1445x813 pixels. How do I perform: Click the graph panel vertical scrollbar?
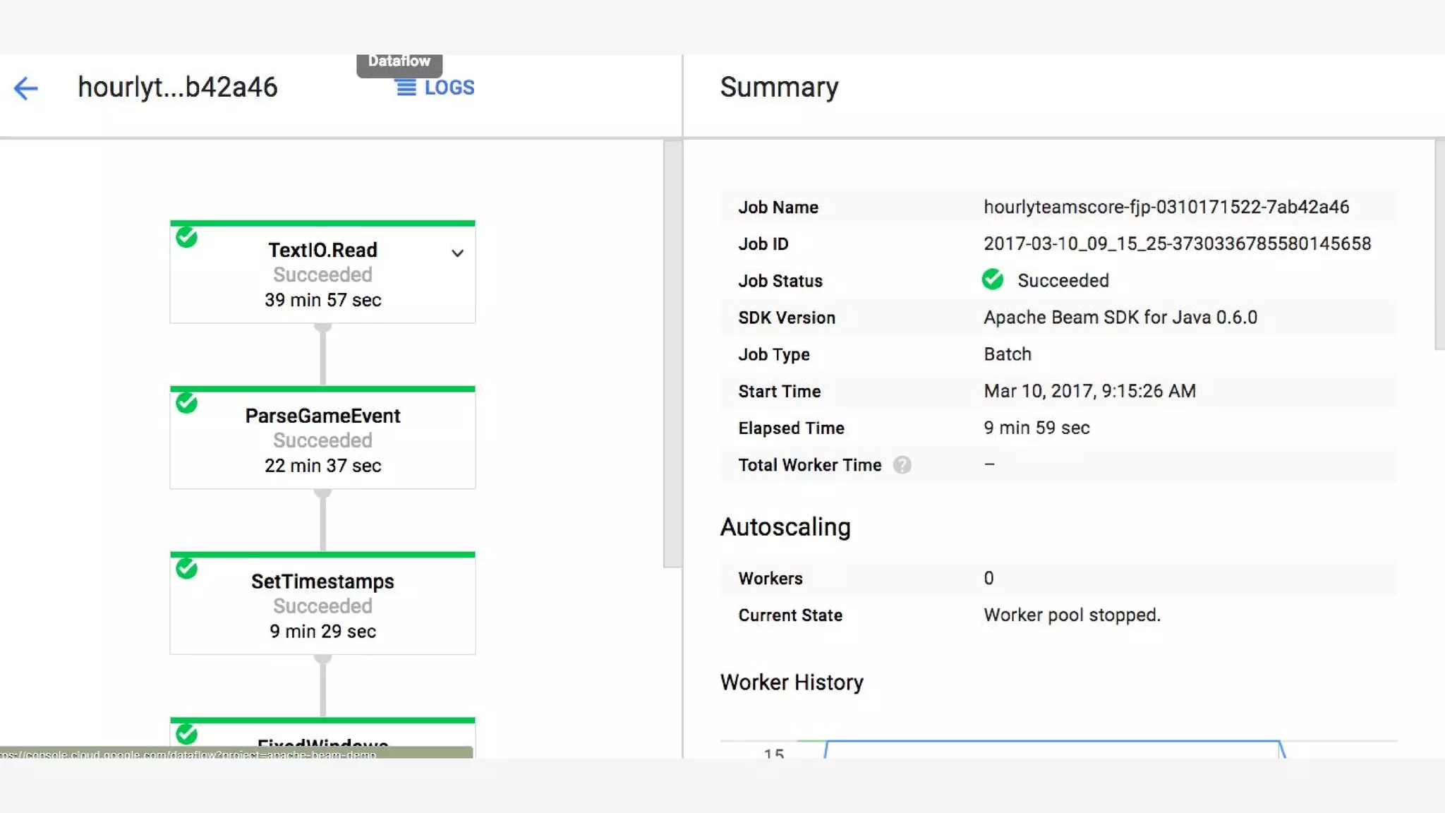coord(672,353)
